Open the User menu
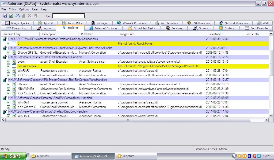Screen dimensions: 274x160 pos(35,9)
